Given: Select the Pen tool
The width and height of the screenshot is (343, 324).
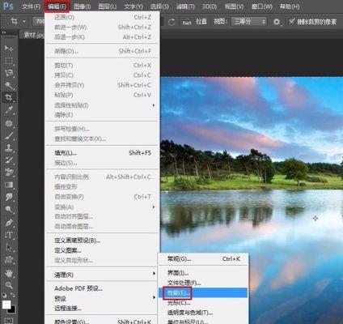Looking at the screenshot, I should pyautogui.click(x=9, y=223).
